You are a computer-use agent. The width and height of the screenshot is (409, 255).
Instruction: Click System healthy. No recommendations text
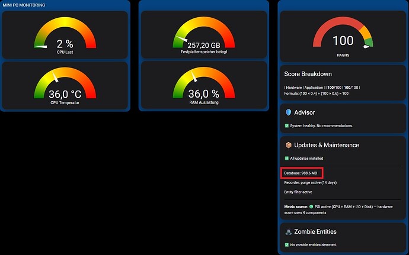coord(321,126)
